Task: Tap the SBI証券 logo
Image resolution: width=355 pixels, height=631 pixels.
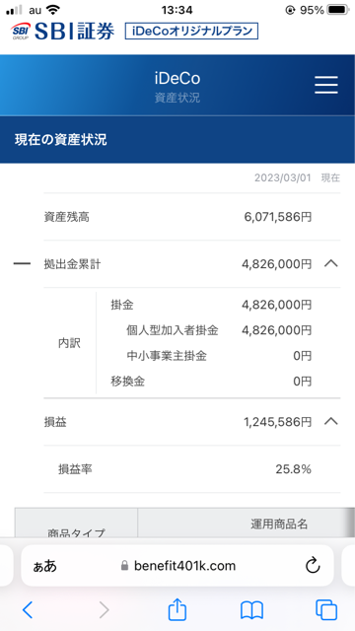Action: (63, 31)
